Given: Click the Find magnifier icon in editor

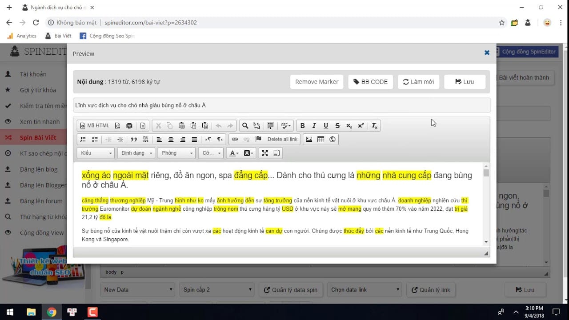Looking at the screenshot, I should (x=245, y=126).
